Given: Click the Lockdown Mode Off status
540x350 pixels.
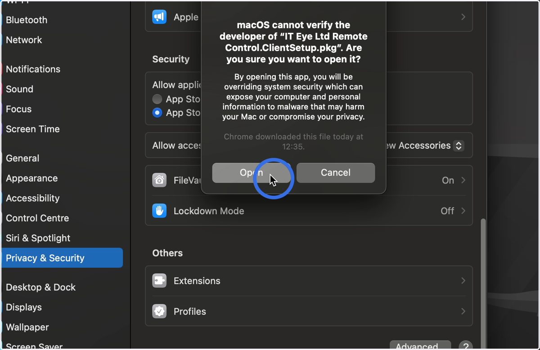Looking at the screenshot, I should coord(447,211).
